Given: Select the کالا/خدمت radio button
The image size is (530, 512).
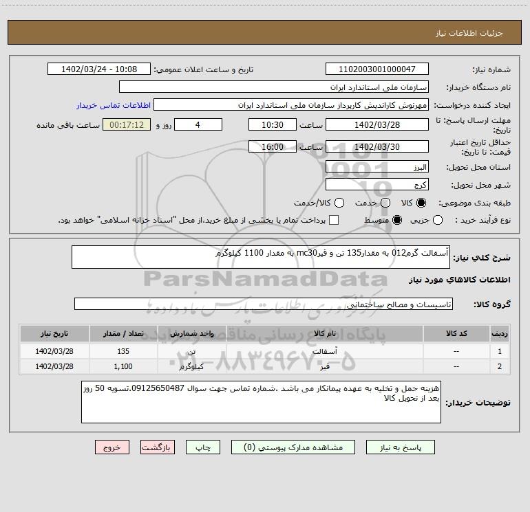Looking at the screenshot, I should tap(339, 203).
